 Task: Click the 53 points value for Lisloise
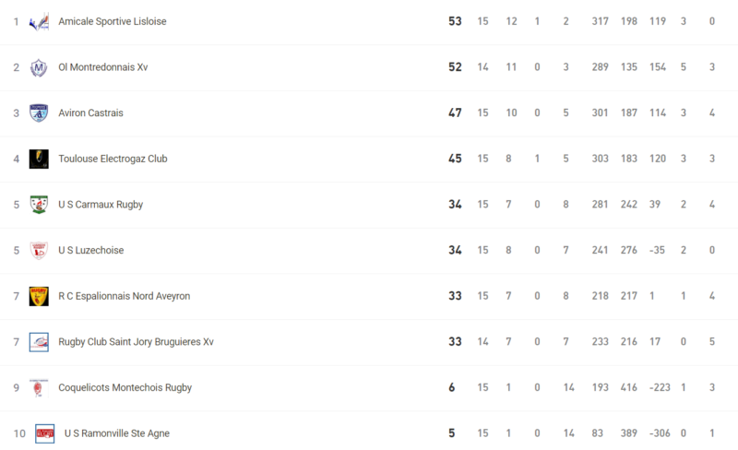point(455,21)
